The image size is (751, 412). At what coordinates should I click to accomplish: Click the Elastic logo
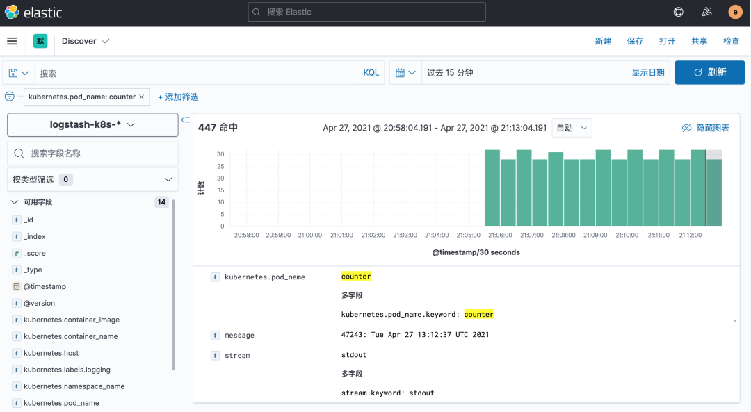click(33, 13)
